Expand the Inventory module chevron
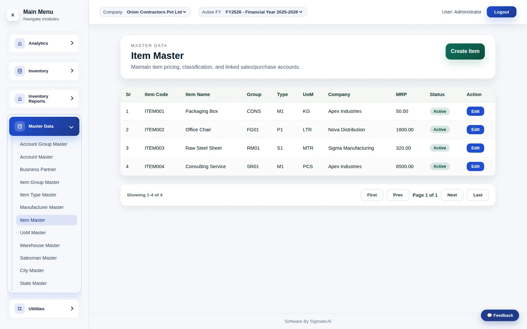 [72, 71]
